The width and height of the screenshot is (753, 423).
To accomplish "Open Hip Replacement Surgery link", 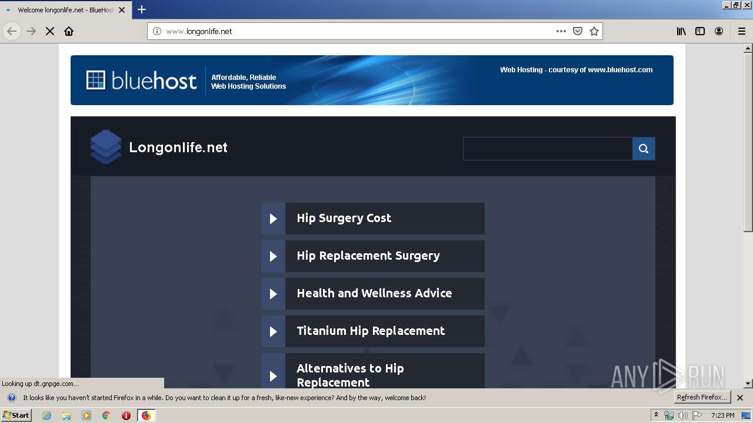I will pos(368,256).
